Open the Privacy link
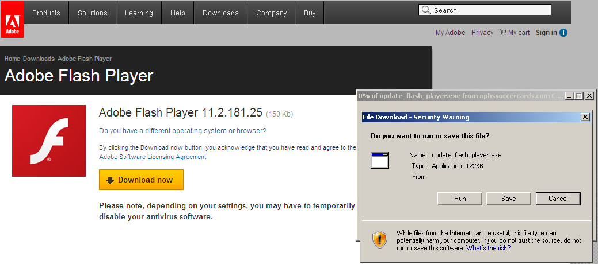This screenshot has width=598, height=264. [x=482, y=33]
